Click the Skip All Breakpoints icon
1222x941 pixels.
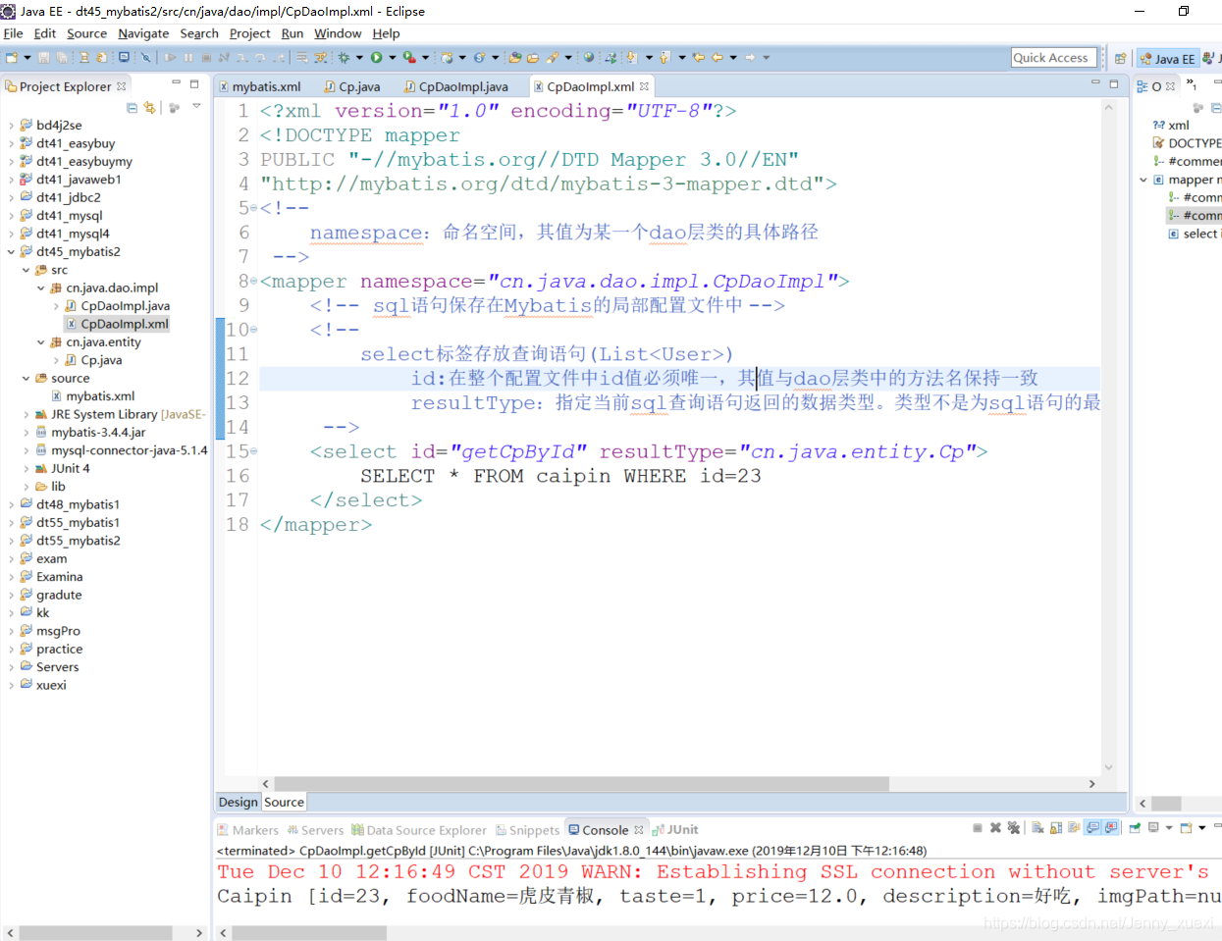point(145,58)
